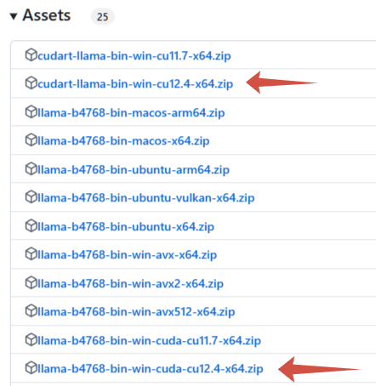Click package icon beside cudart cu12.4 zip
This screenshot has width=376, height=386.
point(31,83)
